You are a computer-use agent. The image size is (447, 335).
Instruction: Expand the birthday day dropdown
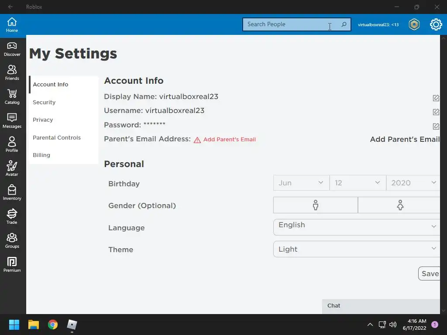tap(358, 183)
